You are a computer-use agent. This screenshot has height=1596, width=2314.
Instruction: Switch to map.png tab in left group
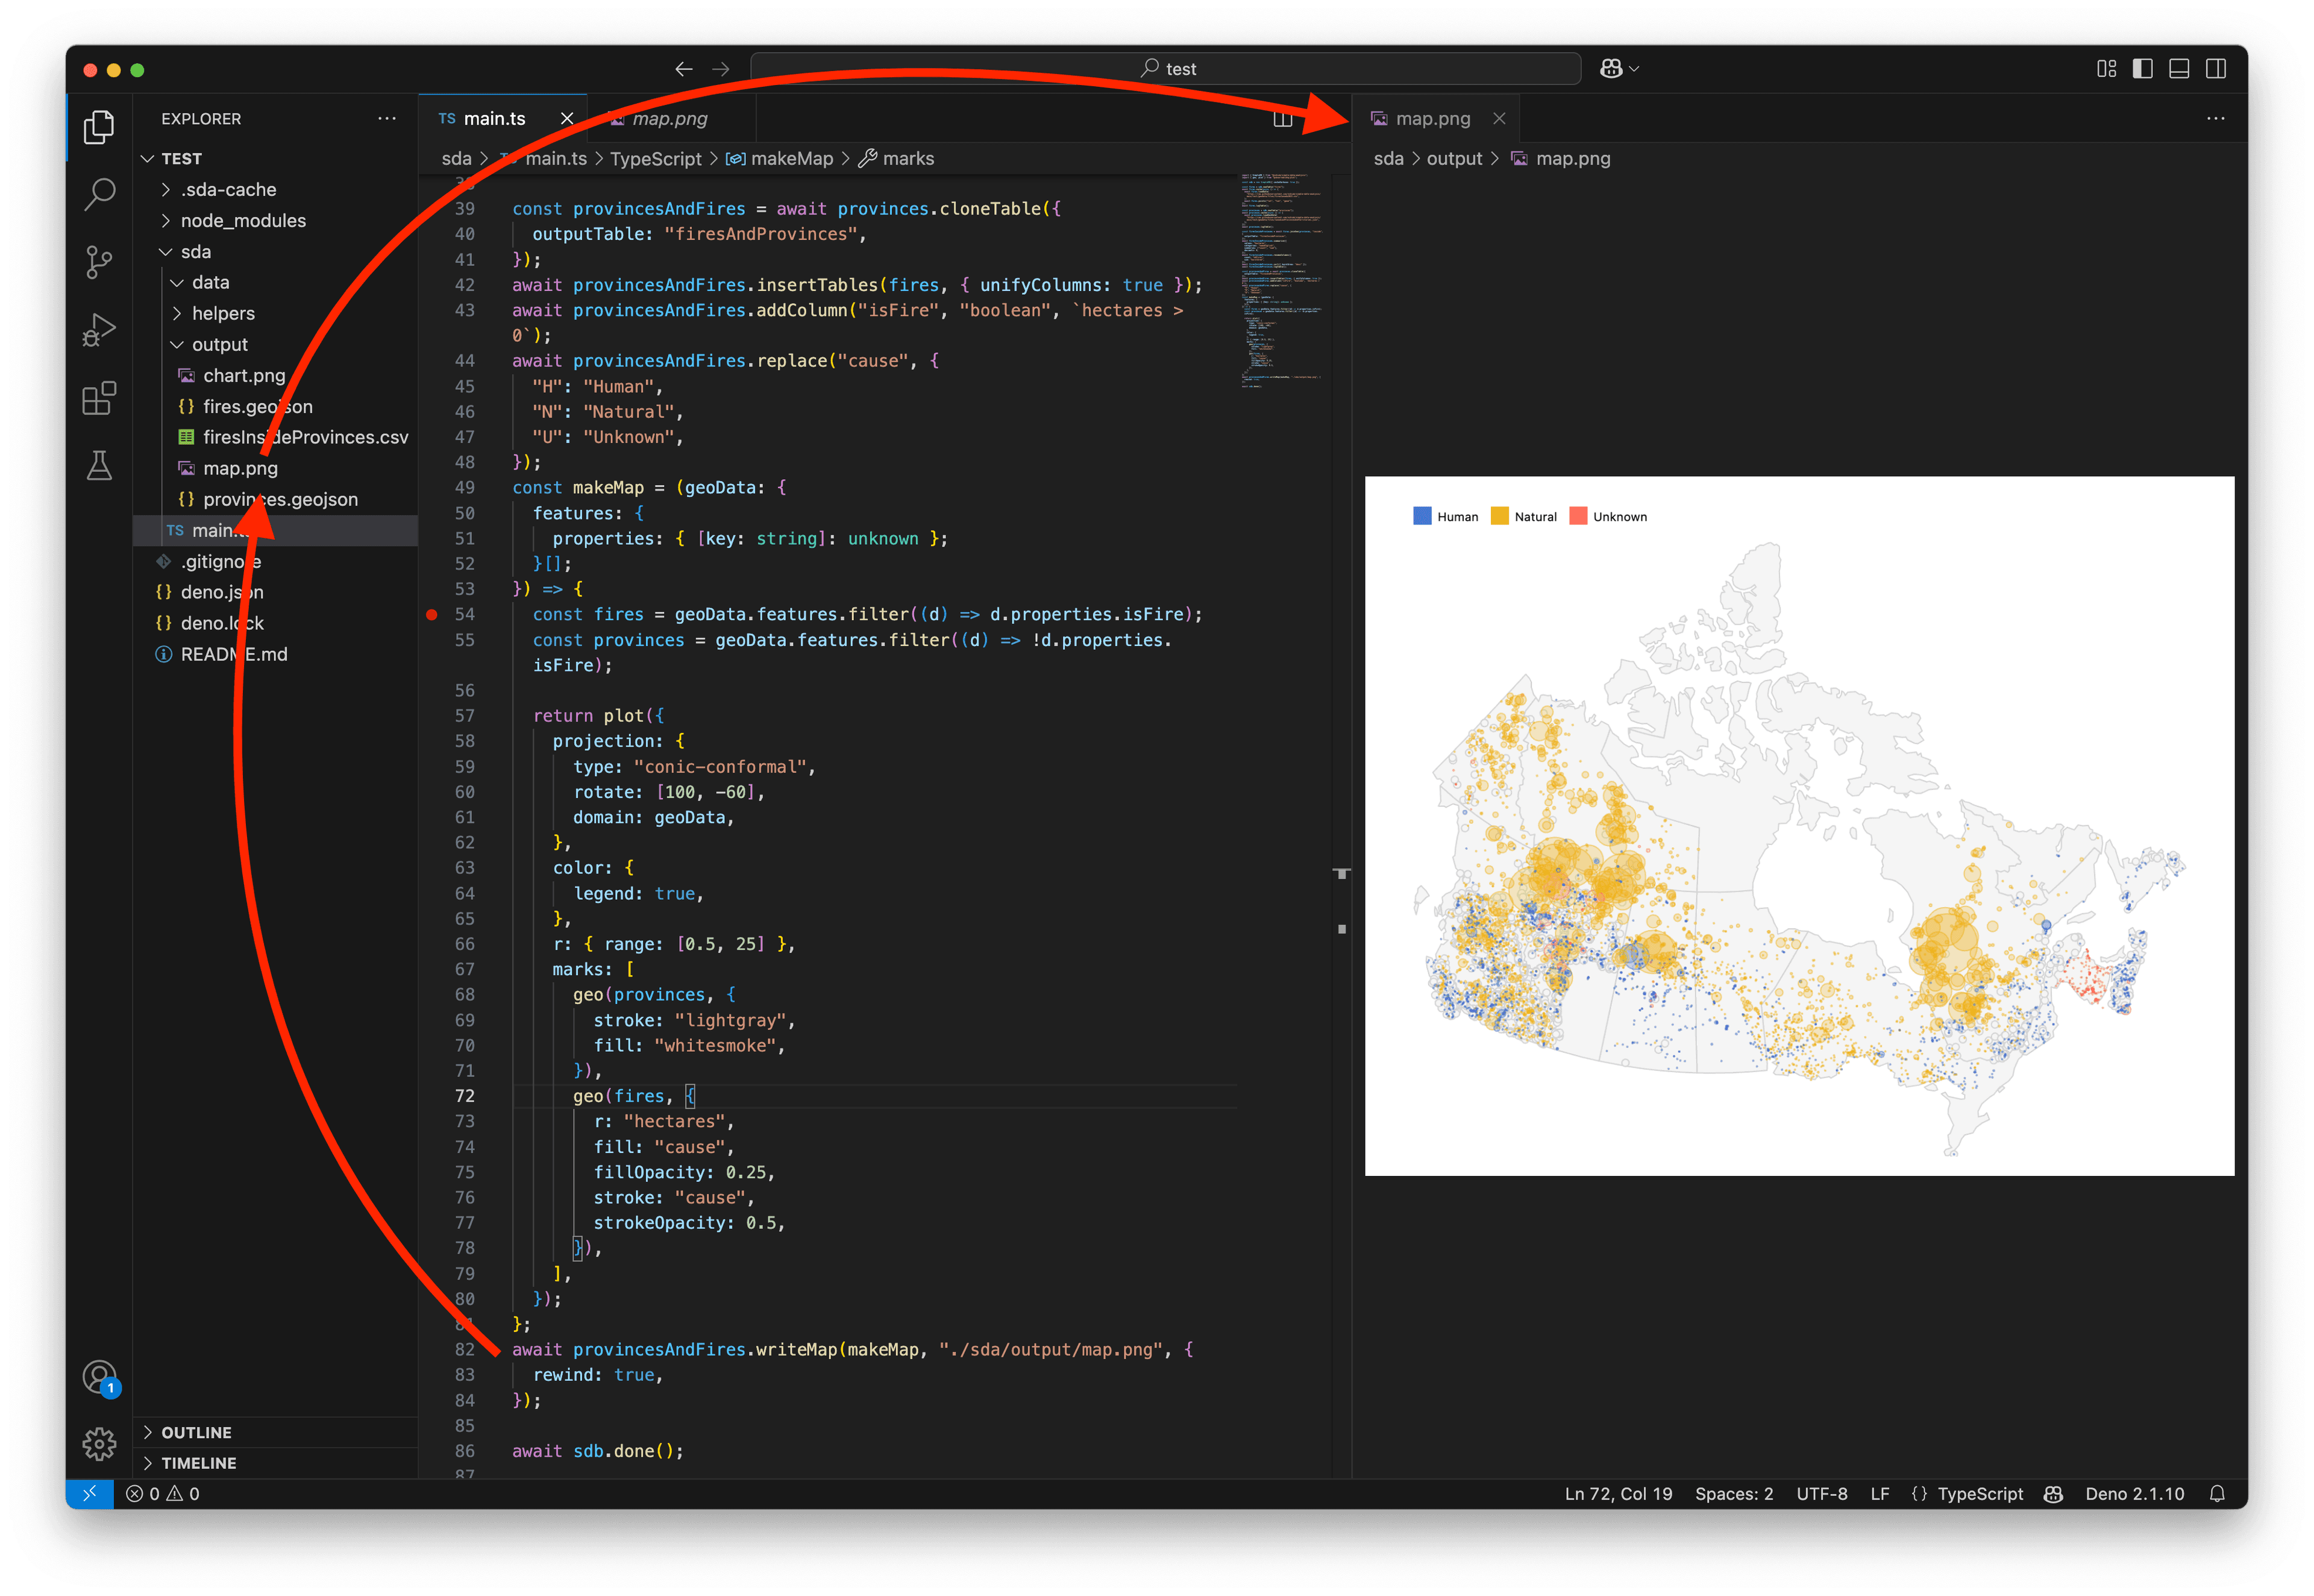(x=669, y=118)
